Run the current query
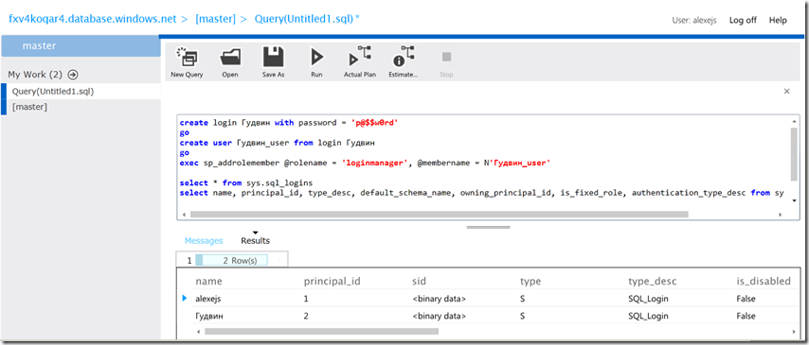809x345 pixels. pos(316,62)
